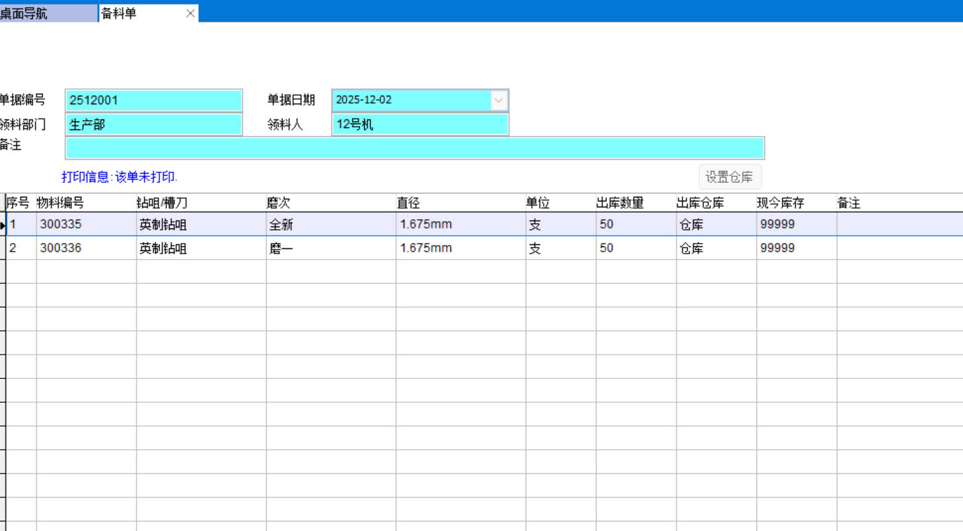Click the 单据编号 field showing 2512001
The image size is (963, 531).
[154, 100]
